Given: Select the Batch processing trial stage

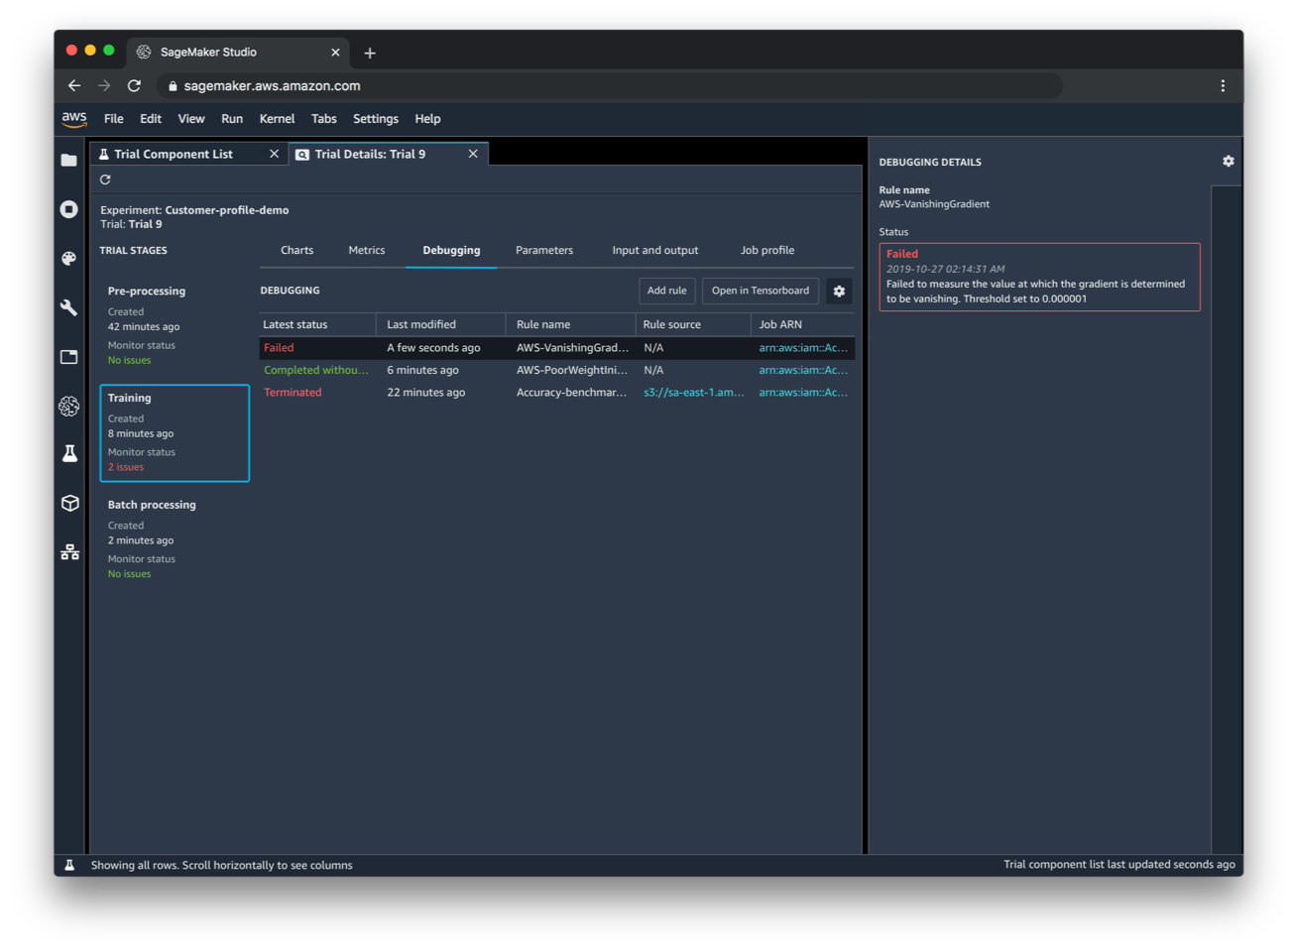Looking at the screenshot, I should coord(174,538).
